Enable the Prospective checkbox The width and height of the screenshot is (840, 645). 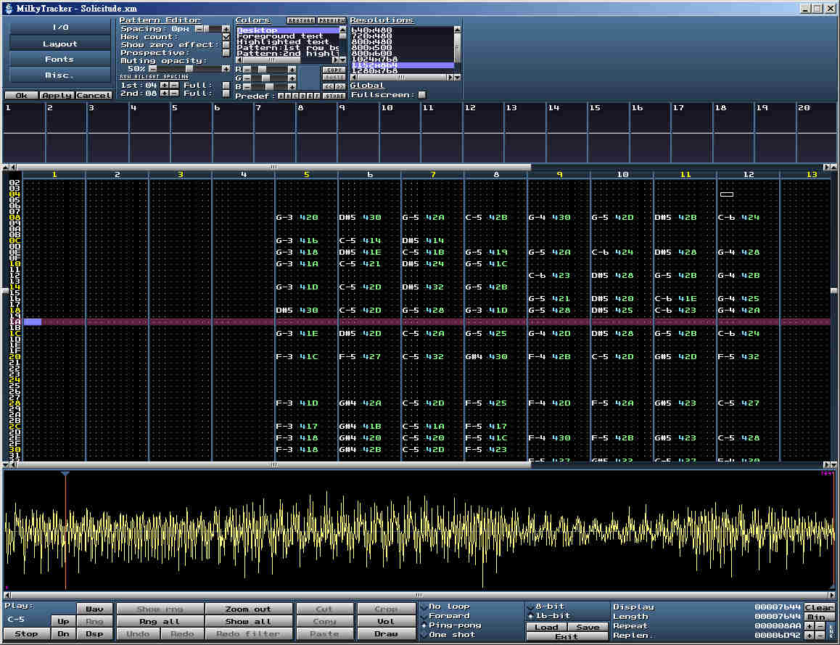[226, 53]
